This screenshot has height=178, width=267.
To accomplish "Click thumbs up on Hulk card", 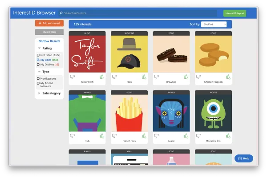I will pyautogui.click(x=102, y=136).
